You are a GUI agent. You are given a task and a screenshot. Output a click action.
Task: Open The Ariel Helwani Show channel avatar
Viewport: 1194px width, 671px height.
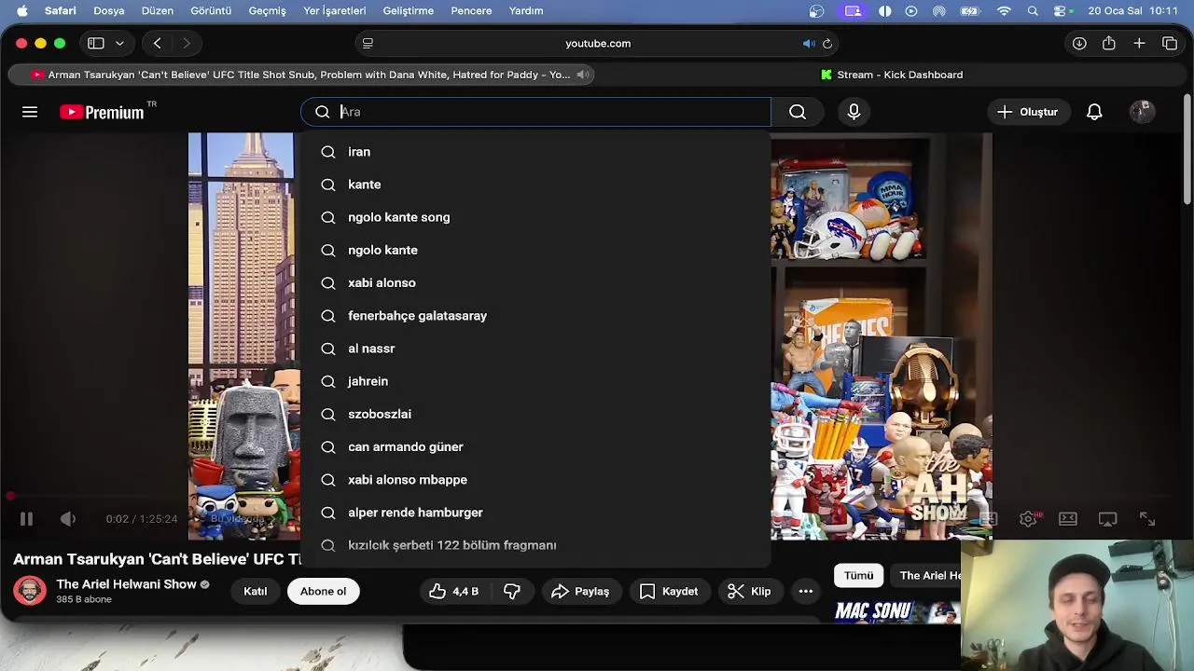30,590
